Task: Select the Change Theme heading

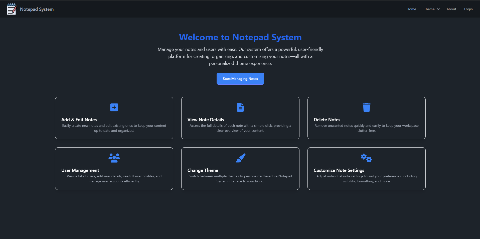Action: (203, 170)
